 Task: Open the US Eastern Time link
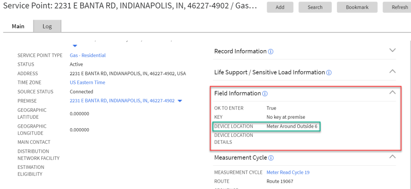click(x=88, y=83)
